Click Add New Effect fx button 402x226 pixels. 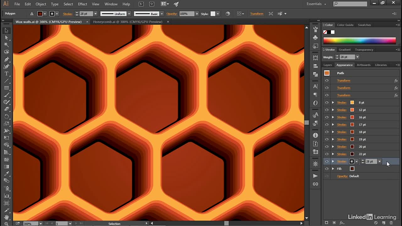tap(342, 223)
